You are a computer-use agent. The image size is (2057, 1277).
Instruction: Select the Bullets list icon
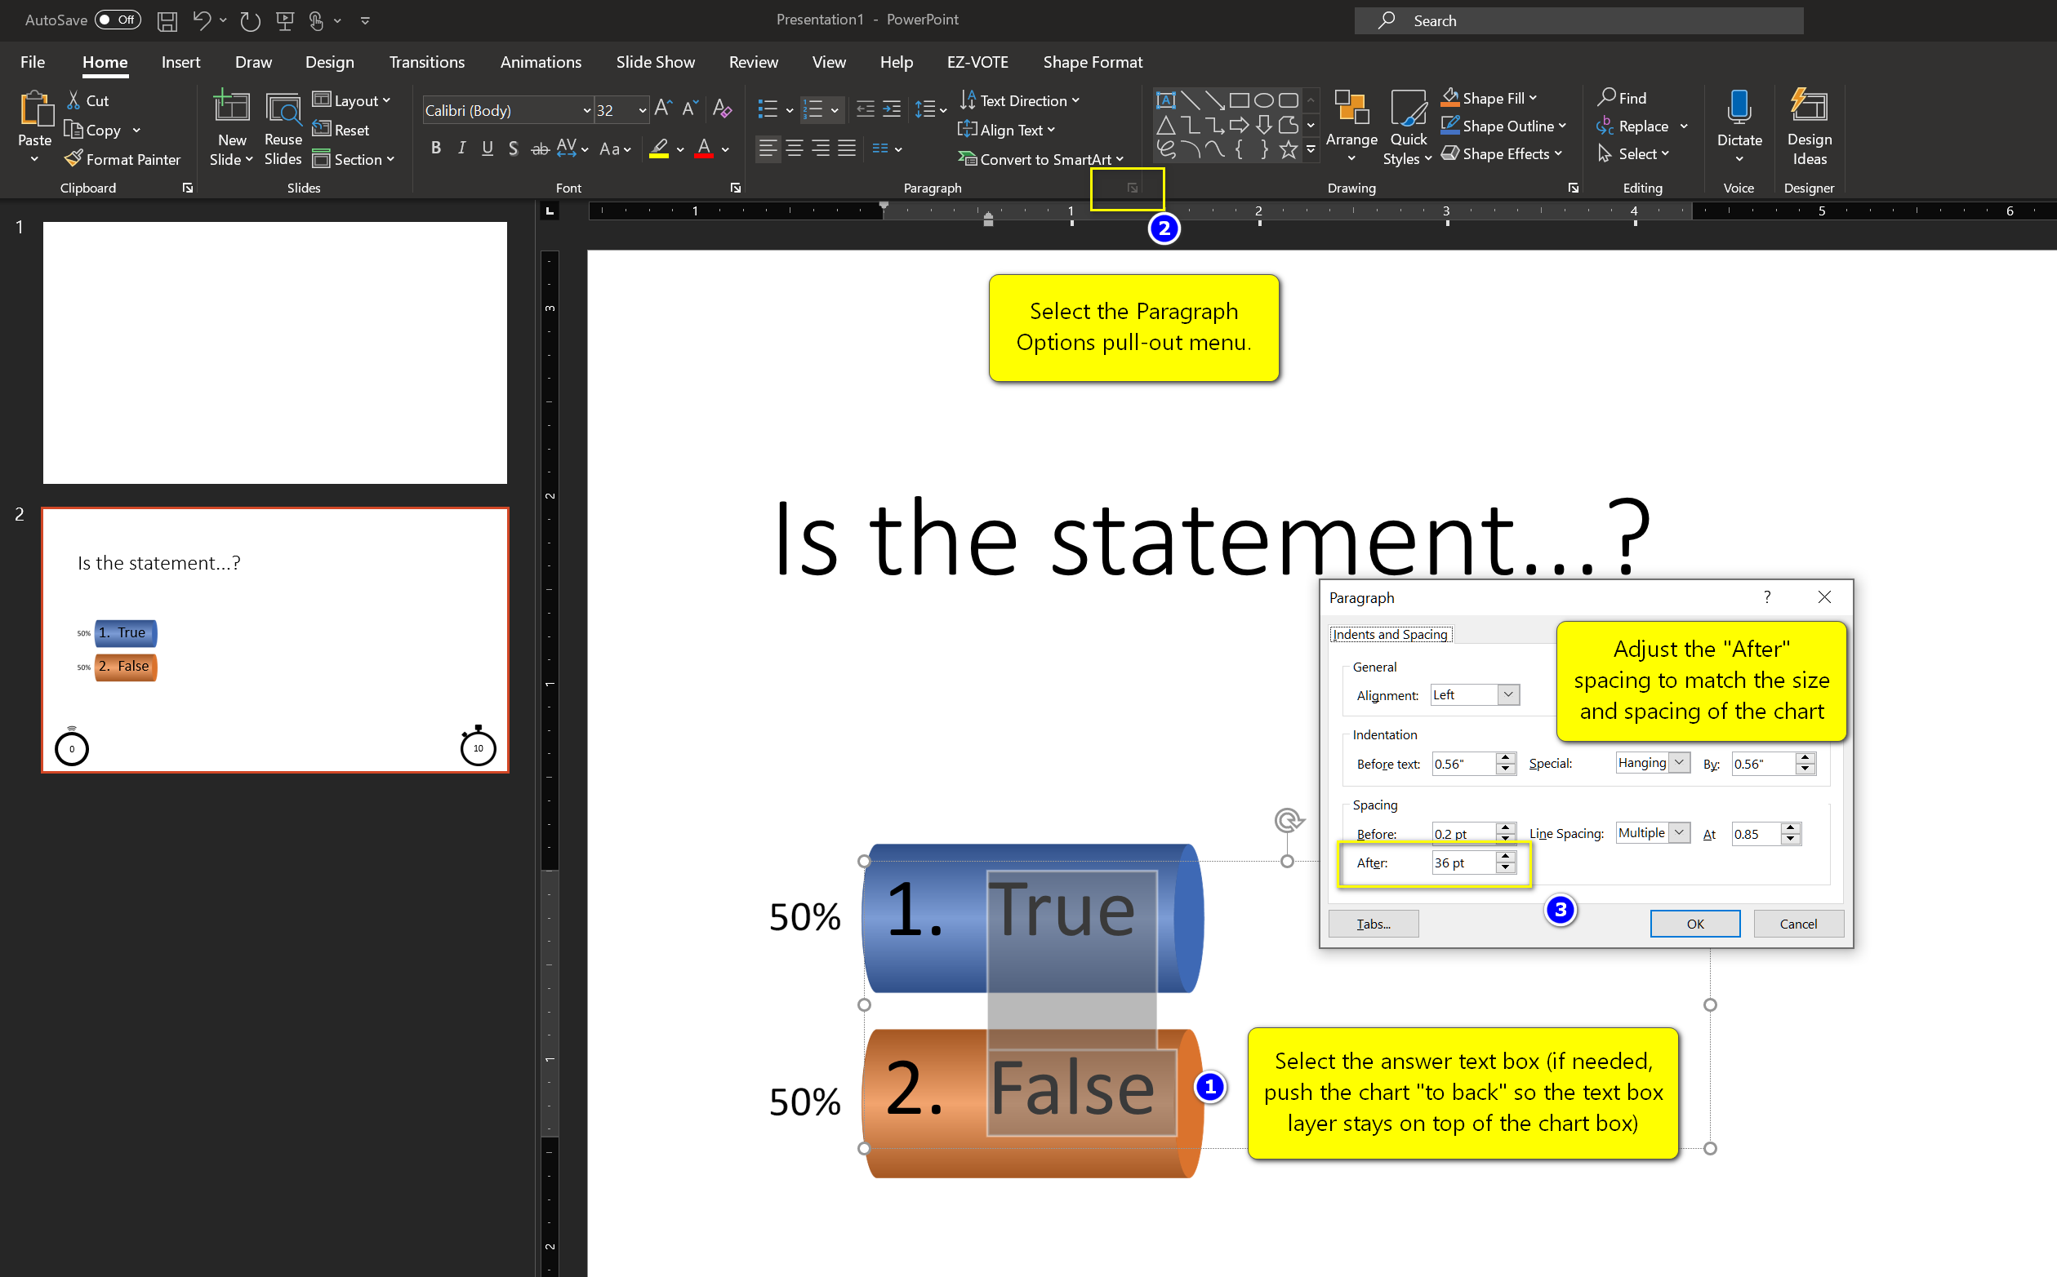767,109
